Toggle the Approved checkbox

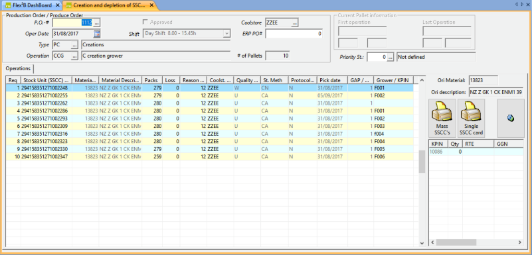[x=145, y=22]
